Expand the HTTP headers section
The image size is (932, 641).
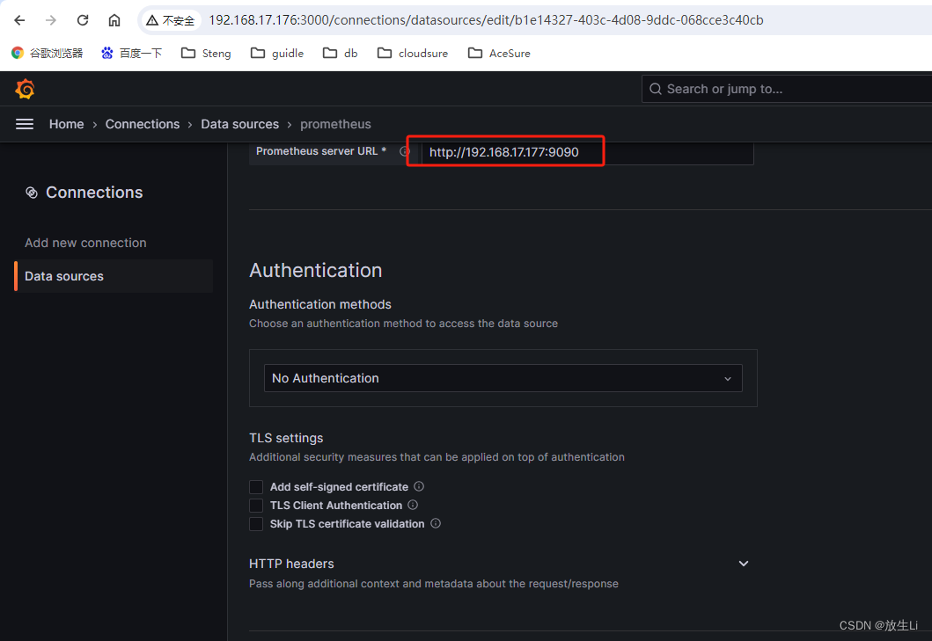[x=743, y=563]
